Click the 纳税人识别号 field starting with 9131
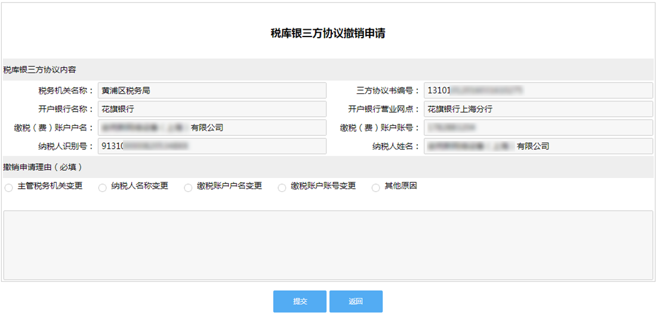 pyautogui.click(x=212, y=146)
